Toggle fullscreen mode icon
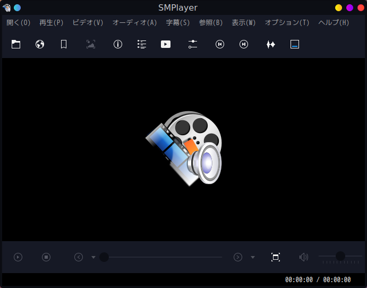The height and width of the screenshot is (288, 367). 276,257
